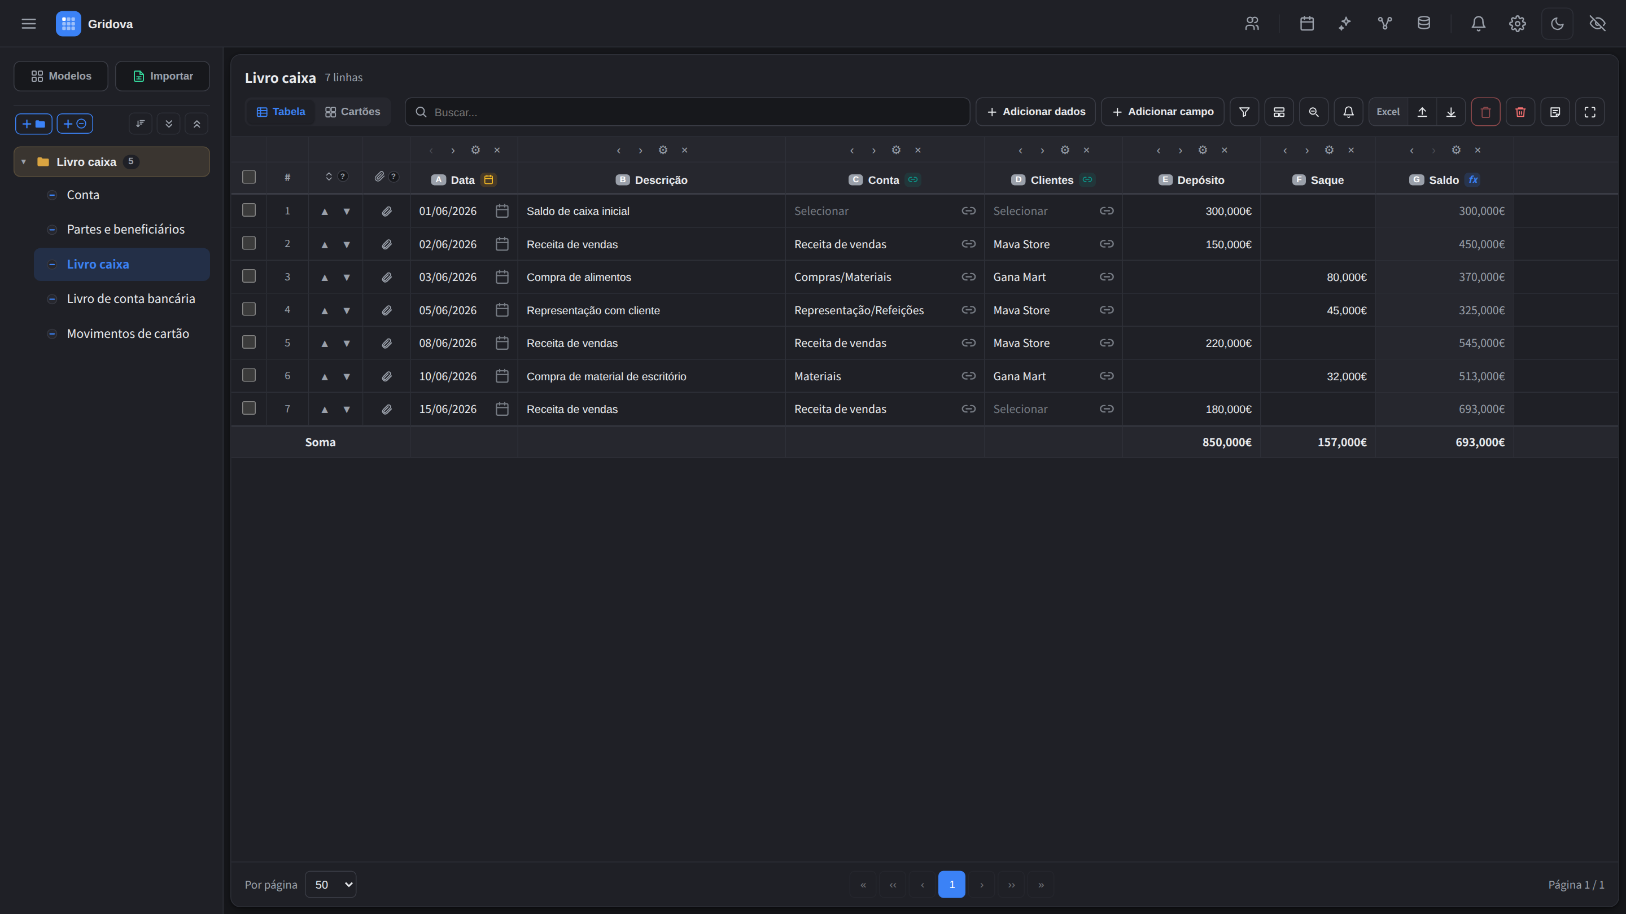This screenshot has width=1626, height=914.
Task: Click attachment paperclip in row 3
Action: [x=386, y=278]
